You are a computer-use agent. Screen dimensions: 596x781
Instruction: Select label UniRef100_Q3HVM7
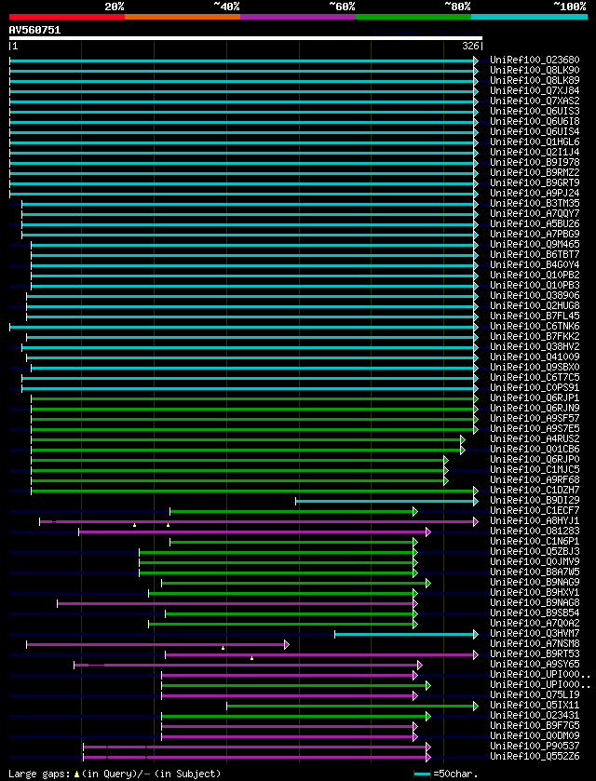(x=535, y=634)
